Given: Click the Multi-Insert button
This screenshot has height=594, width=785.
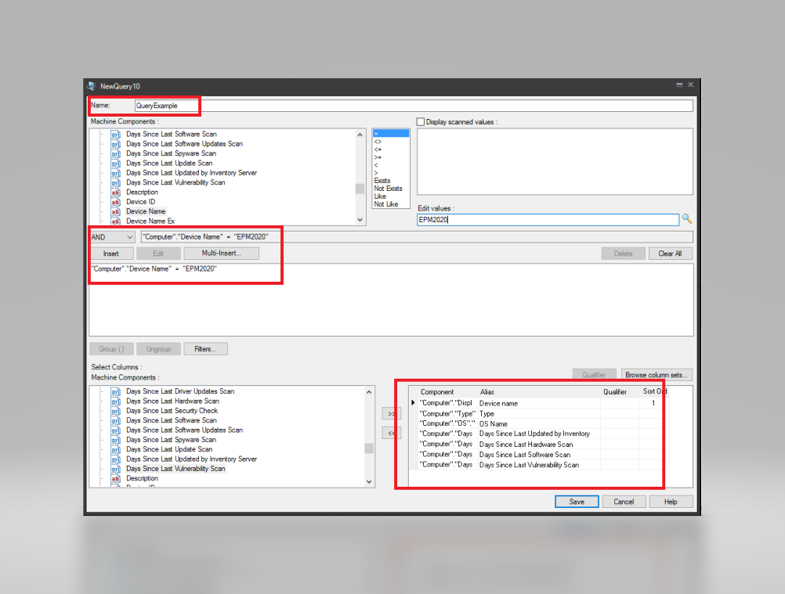Looking at the screenshot, I should click(x=222, y=253).
